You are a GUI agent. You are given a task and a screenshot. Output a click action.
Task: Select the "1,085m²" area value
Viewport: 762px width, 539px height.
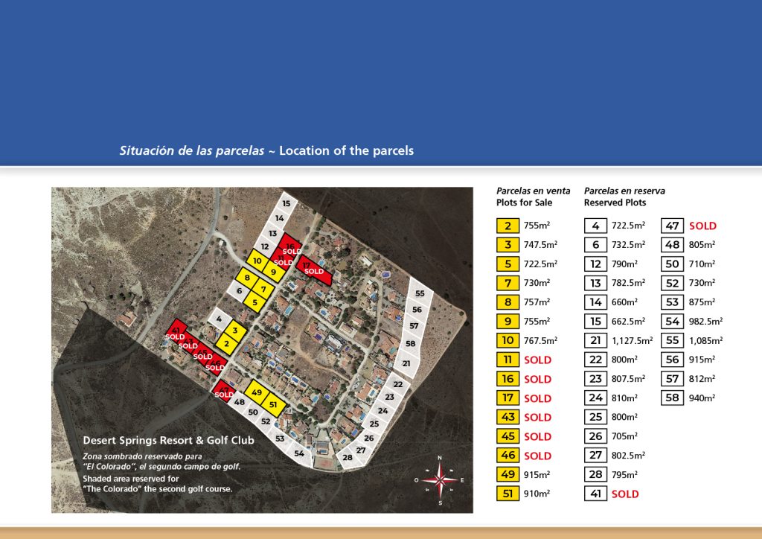(705, 340)
